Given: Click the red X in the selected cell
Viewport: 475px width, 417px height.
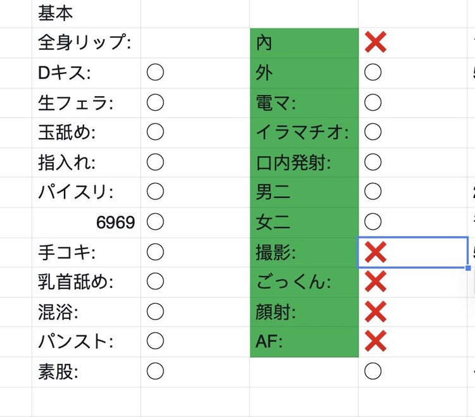Looking at the screenshot, I should point(376,252).
